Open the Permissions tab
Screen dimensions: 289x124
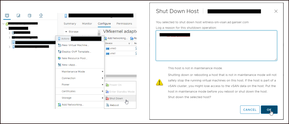point(124,24)
